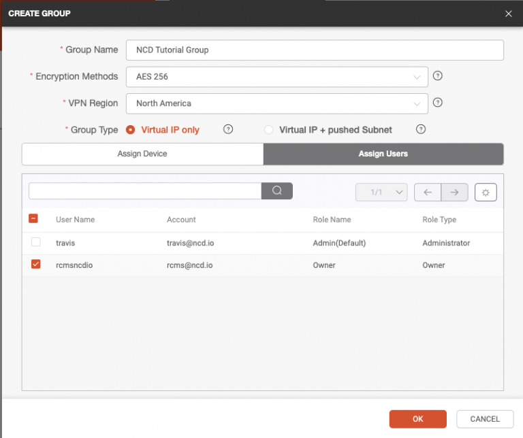Click the Admin(Default) role cell
The height and width of the screenshot is (438, 523).
[x=339, y=243]
